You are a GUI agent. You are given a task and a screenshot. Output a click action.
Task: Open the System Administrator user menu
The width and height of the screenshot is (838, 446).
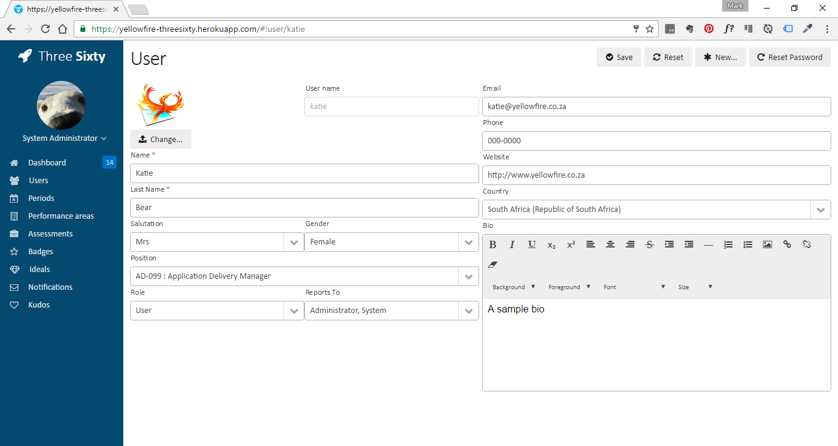tap(64, 138)
